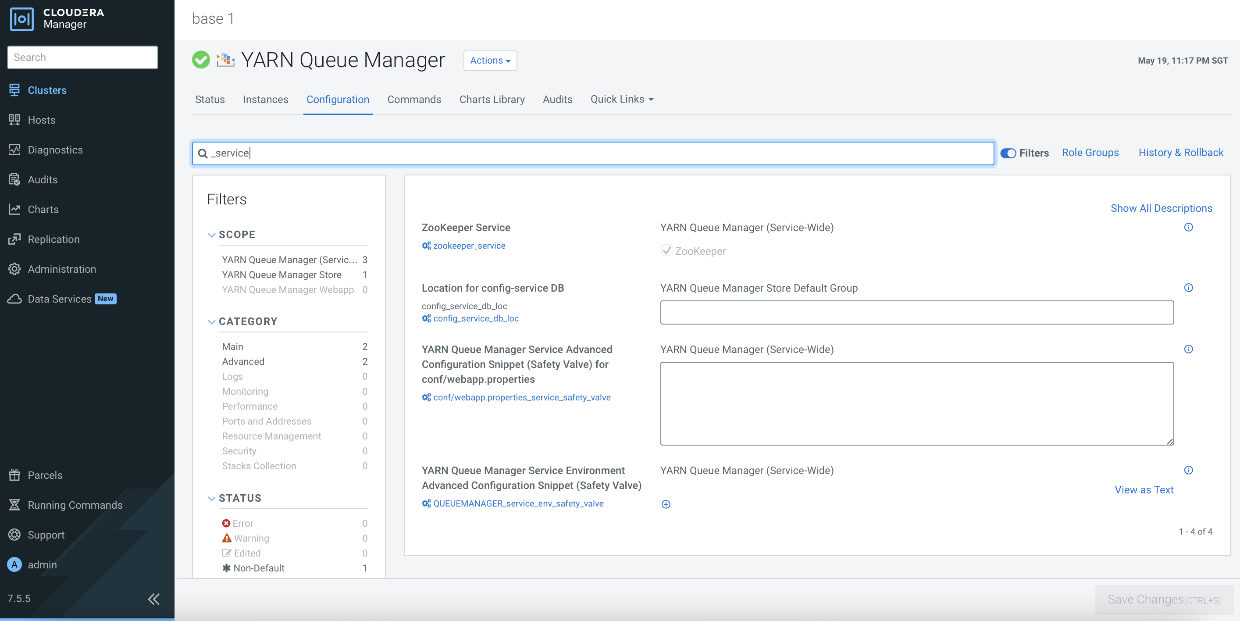
Task: Click the config-service DB location field
Action: (x=916, y=312)
